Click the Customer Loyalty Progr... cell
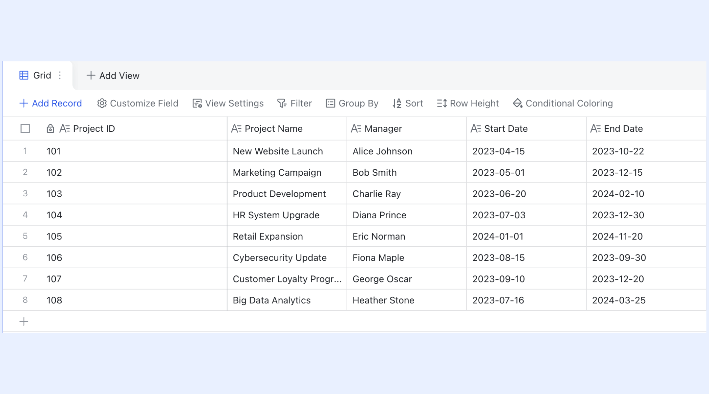Image resolution: width=709 pixels, height=394 pixels. click(287, 279)
